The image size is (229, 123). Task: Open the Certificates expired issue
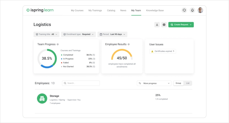[x=163, y=51]
